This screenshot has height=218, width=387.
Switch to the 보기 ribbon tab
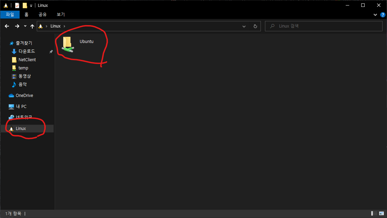[60, 14]
